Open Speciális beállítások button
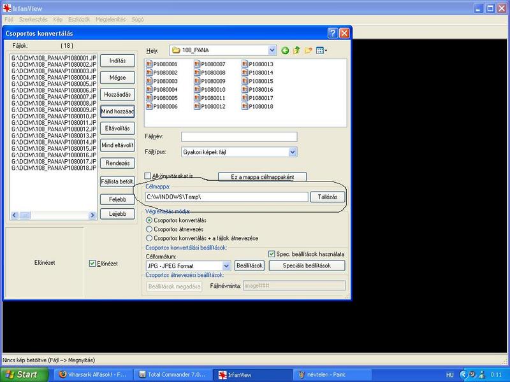 (307, 265)
